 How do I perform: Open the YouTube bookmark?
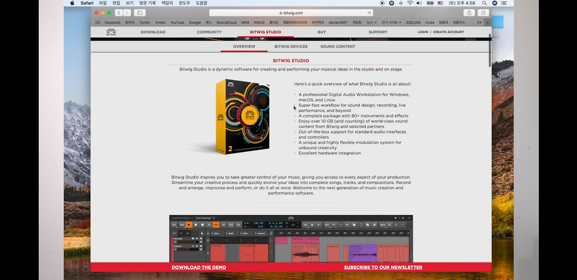pos(177,22)
